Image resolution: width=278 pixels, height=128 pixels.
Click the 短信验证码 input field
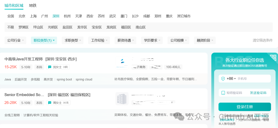(x=234, y=93)
